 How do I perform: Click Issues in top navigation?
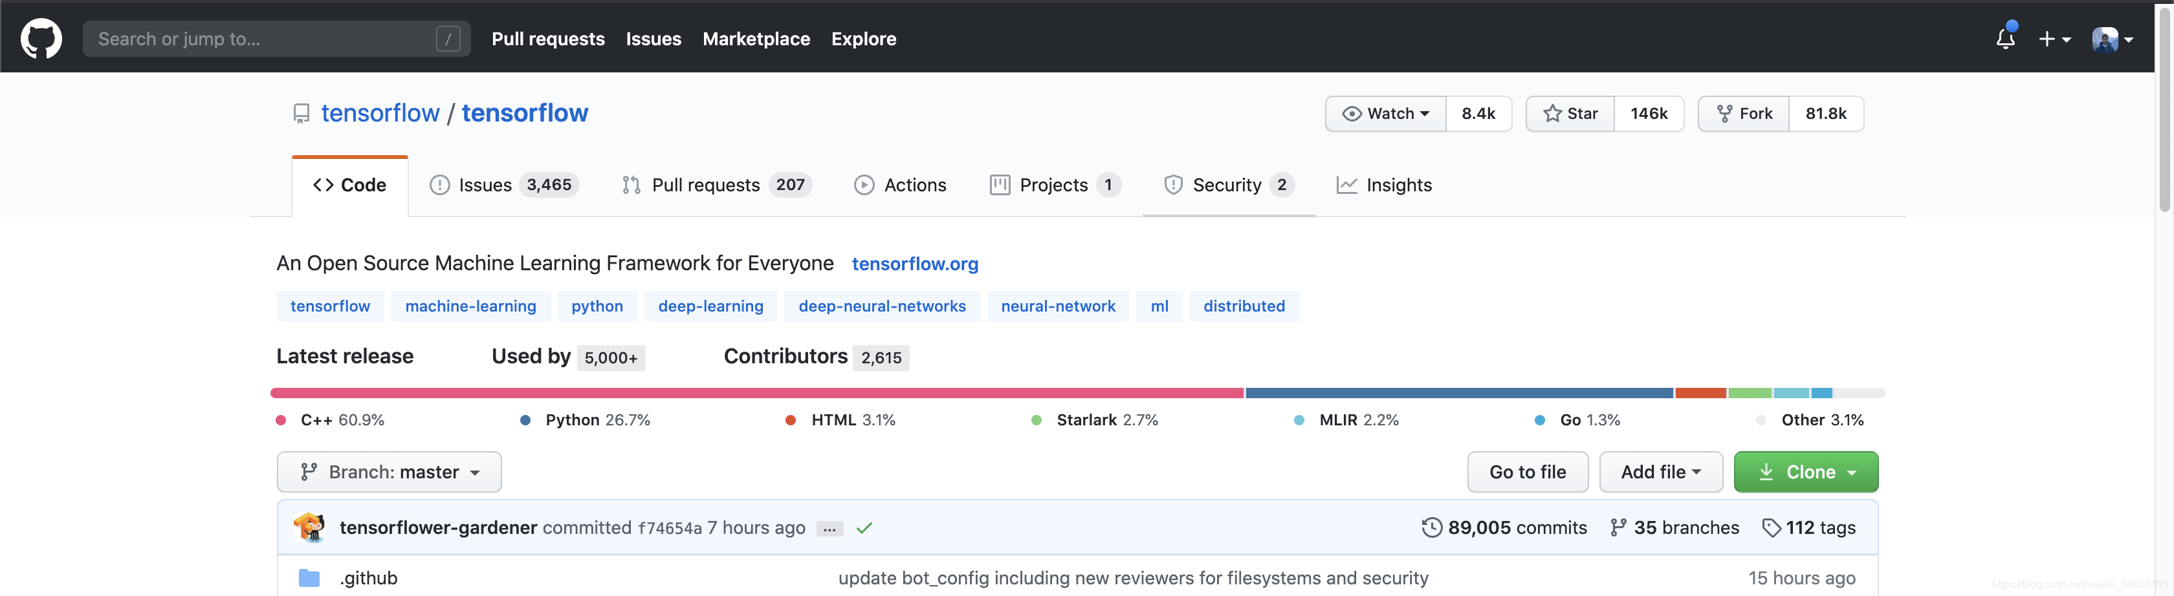pyautogui.click(x=653, y=39)
